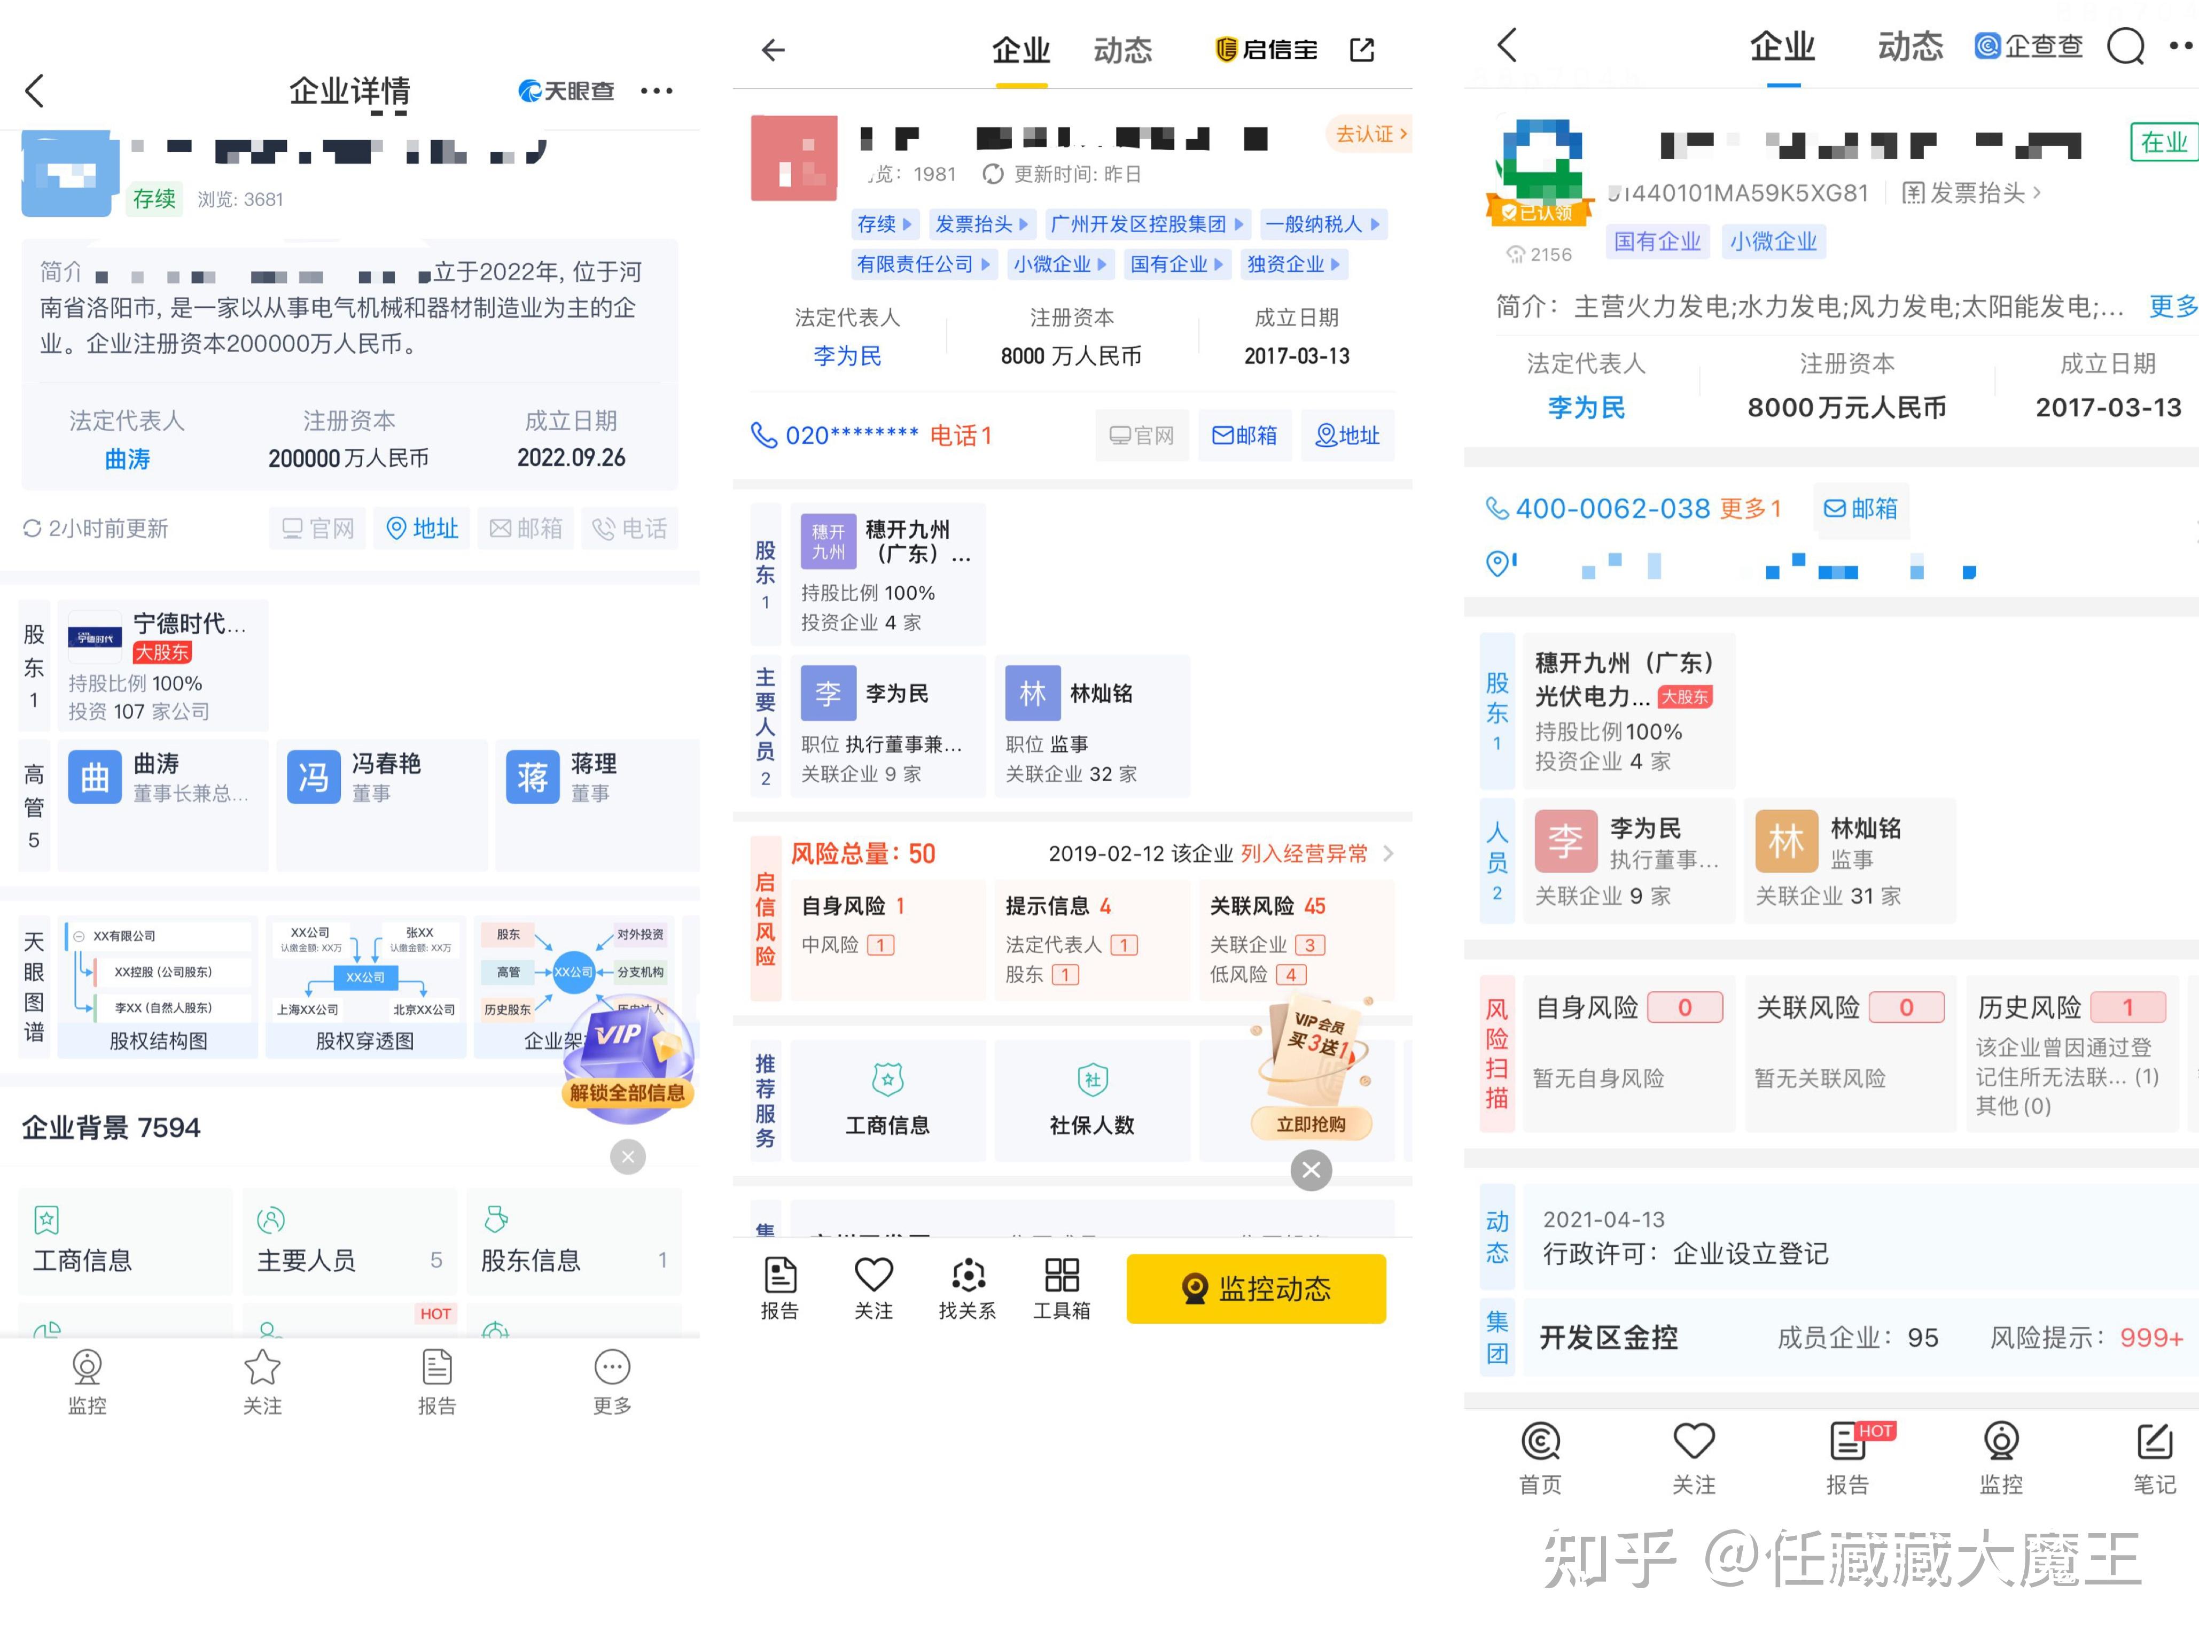Tap the 邮箱 icon in 企查查
This screenshot has height=1647, width=2199.
[1861, 509]
